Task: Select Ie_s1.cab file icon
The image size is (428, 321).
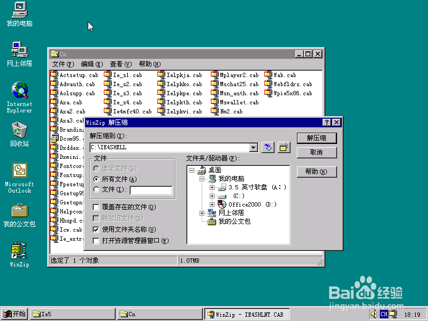Action: tap(108, 75)
